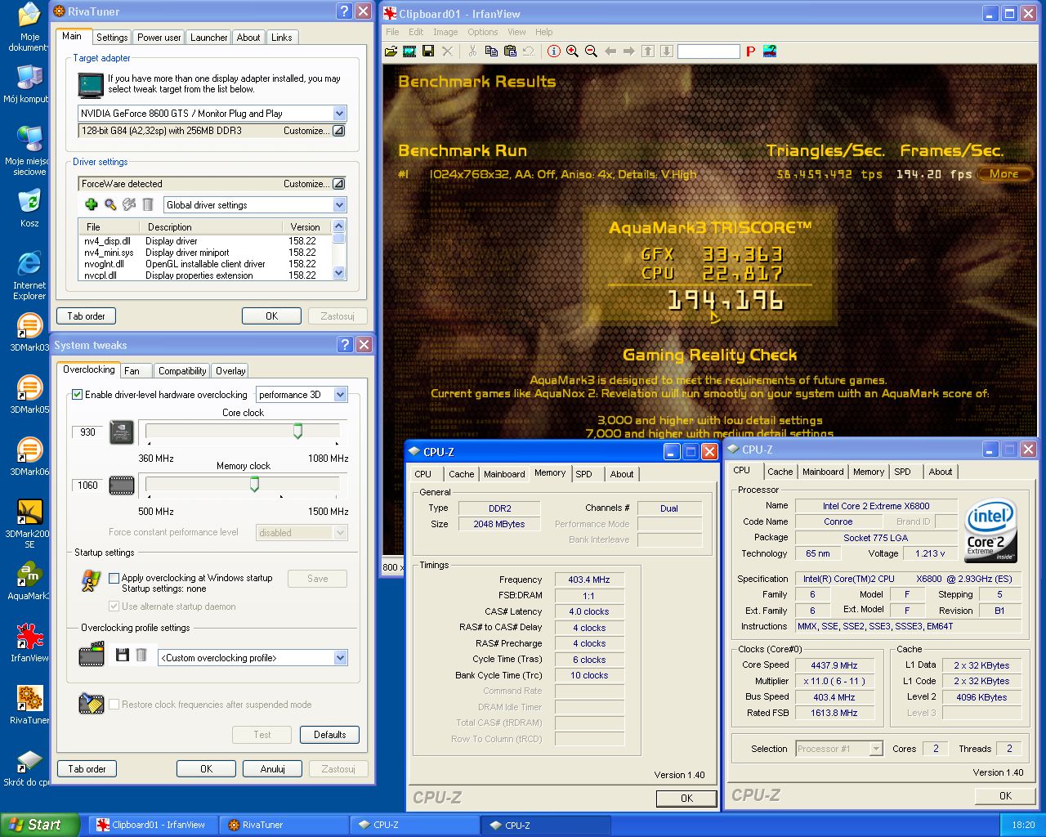Screen dimensions: 1046x837
Task: Click the Zoom Out magnifier in IrfanView
Action: pos(591,51)
